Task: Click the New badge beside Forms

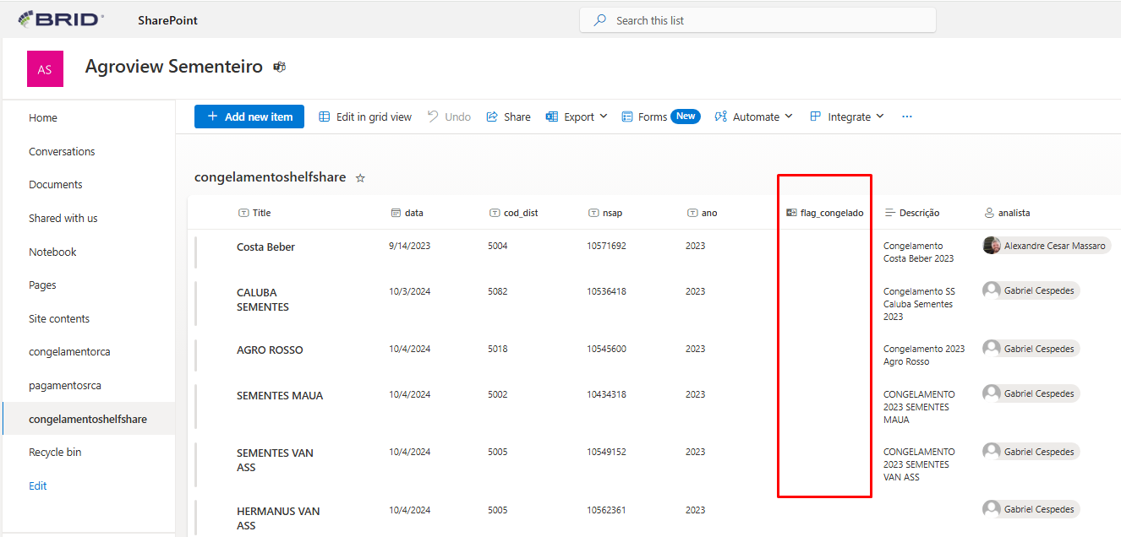Action: coord(686,117)
